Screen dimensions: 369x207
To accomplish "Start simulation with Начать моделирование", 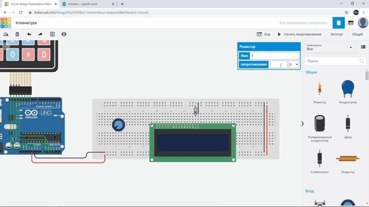I will 299,34.
